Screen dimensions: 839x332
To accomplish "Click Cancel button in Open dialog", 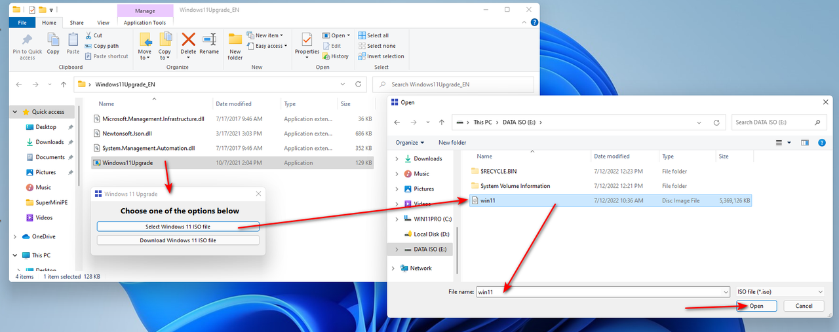I will pos(804,306).
